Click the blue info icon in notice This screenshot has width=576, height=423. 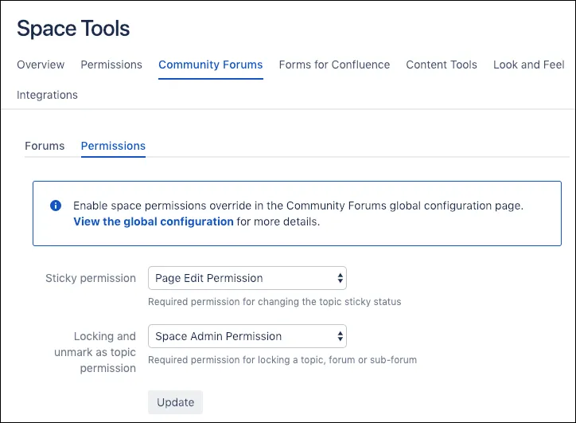tap(56, 206)
